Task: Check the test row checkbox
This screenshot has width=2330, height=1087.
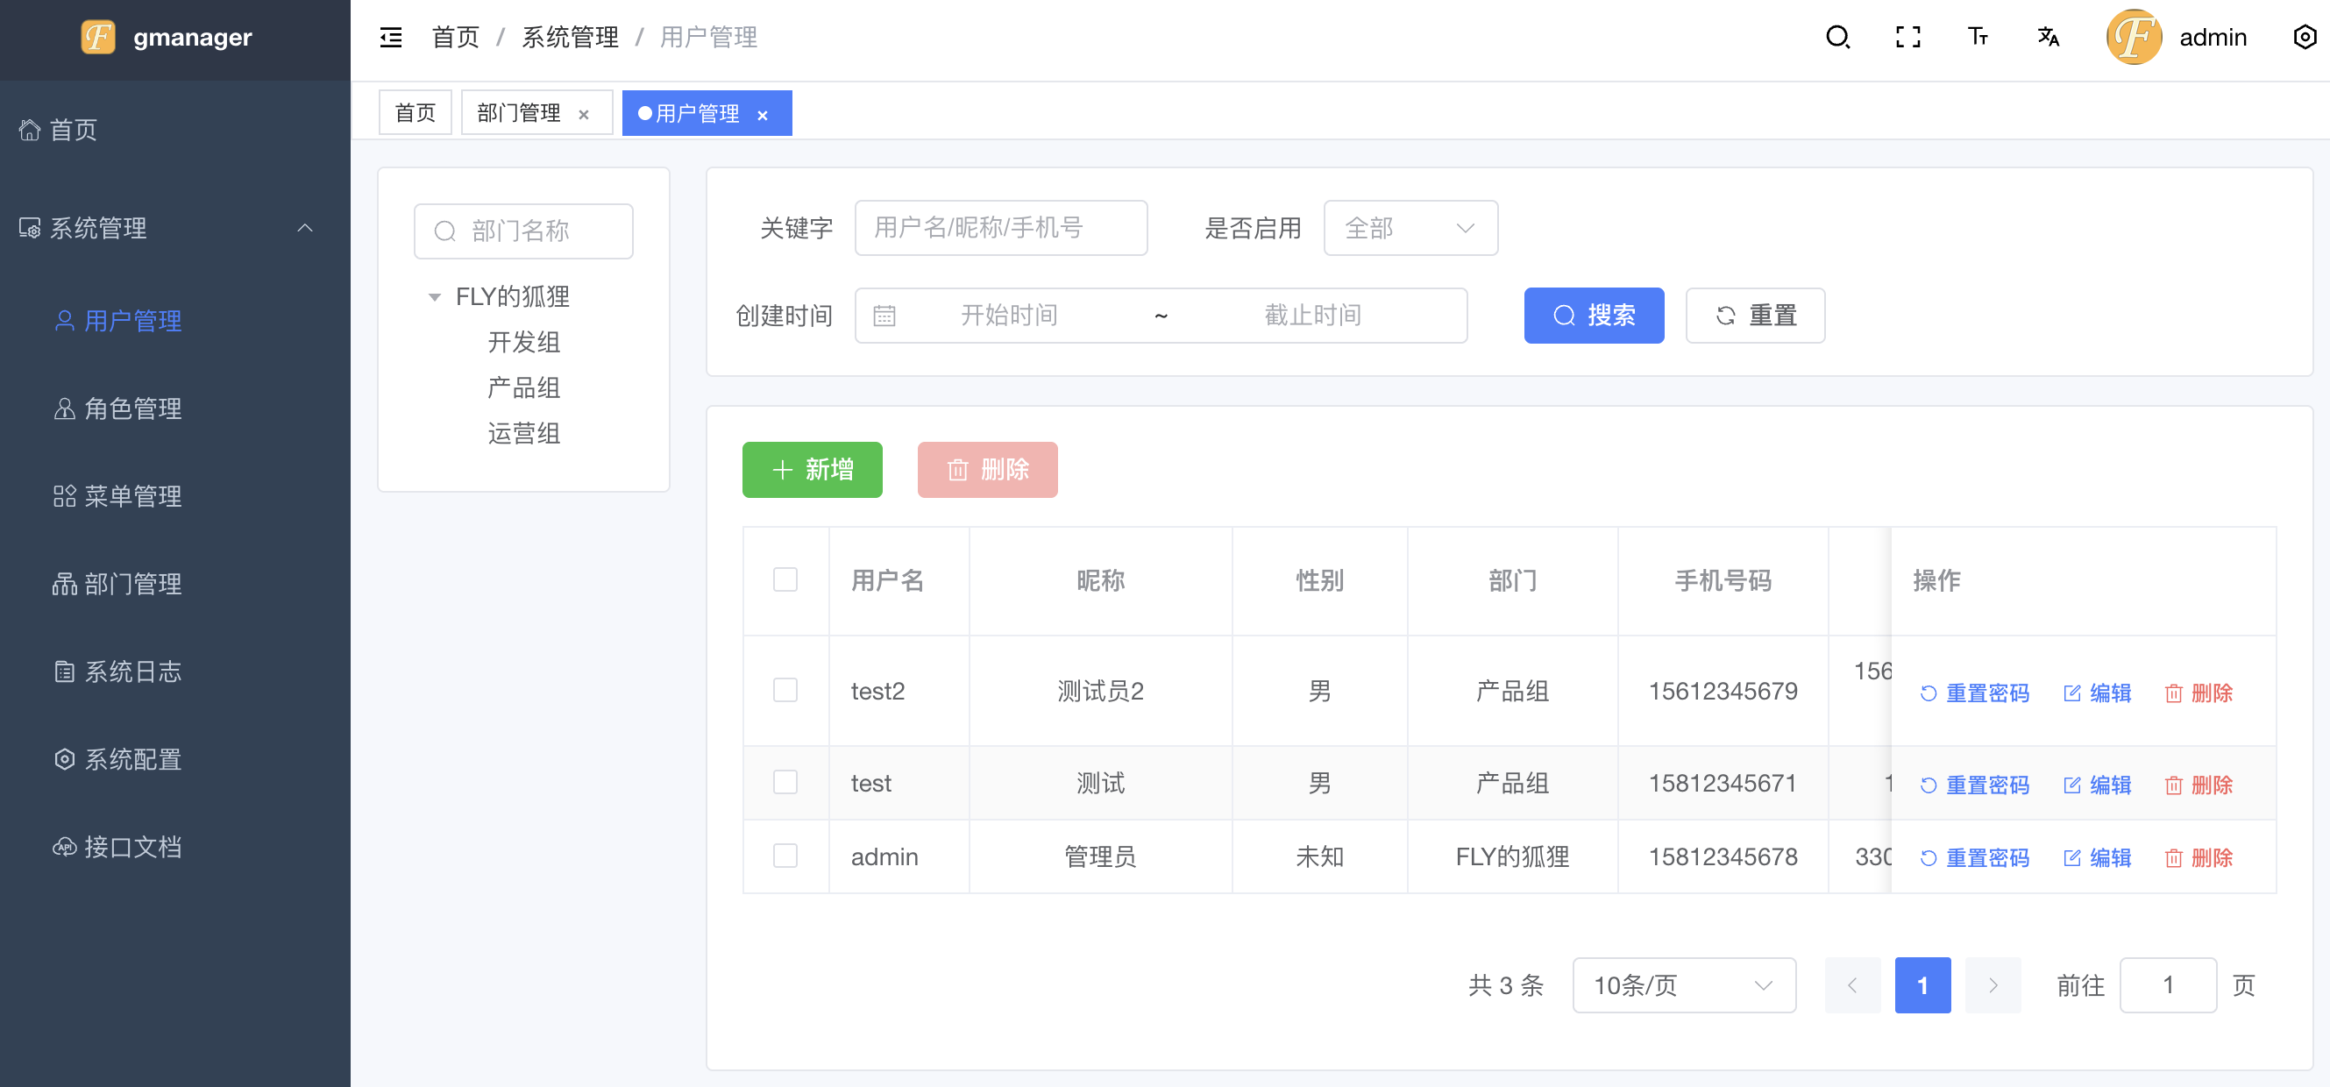Action: [x=785, y=782]
